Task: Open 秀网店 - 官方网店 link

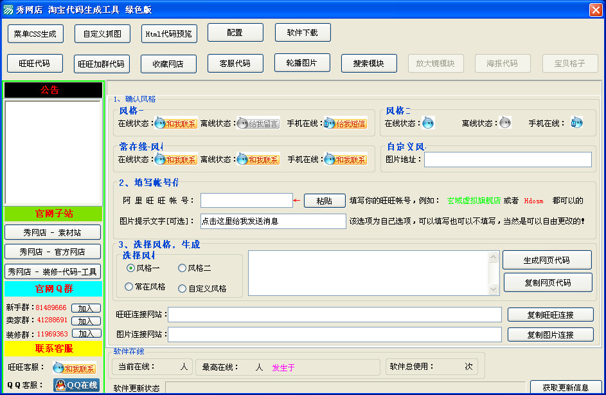Action: coord(53,252)
